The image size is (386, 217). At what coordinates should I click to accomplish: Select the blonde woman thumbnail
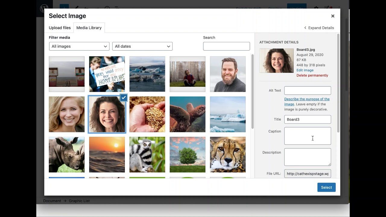coord(67,114)
